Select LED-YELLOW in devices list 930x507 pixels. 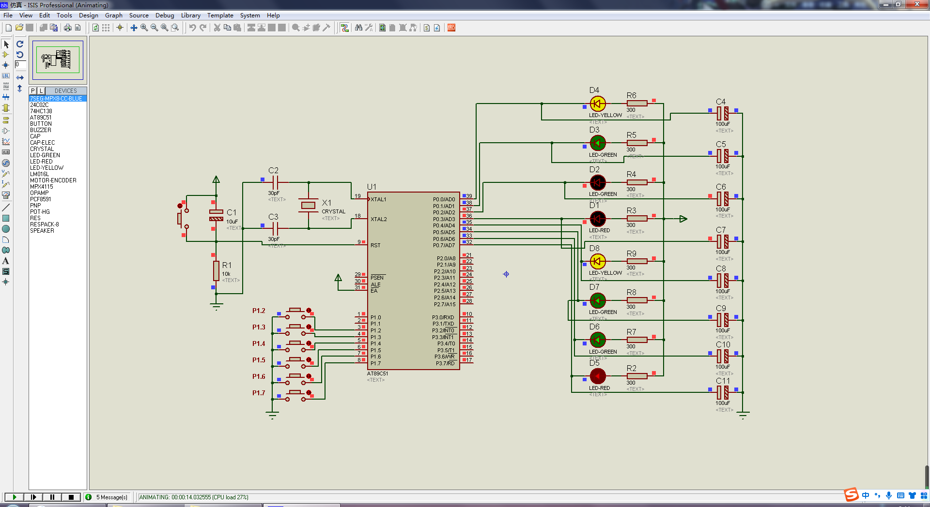point(58,168)
